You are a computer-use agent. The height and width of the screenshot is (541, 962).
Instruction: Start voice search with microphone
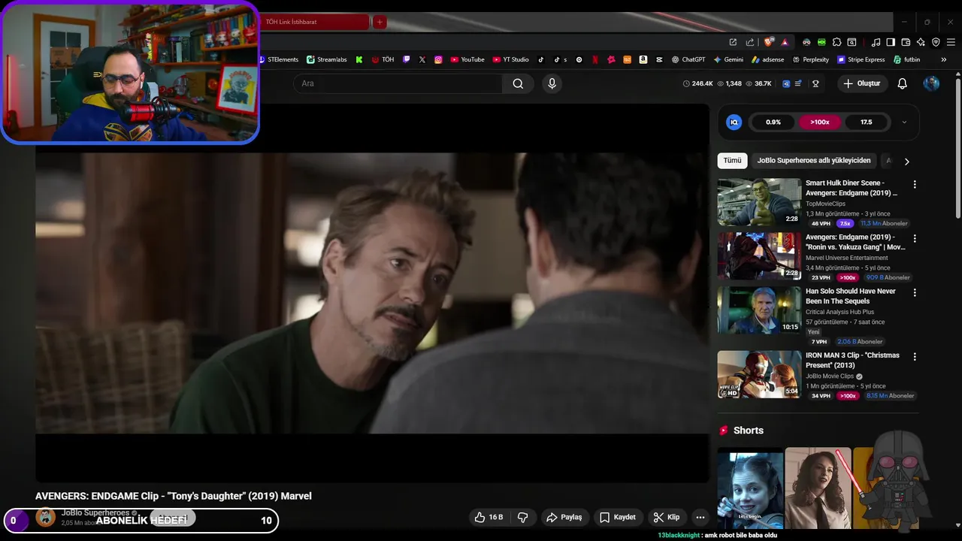pyautogui.click(x=552, y=83)
